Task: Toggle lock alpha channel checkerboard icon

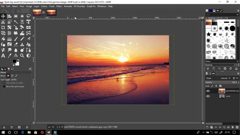Action: (x=220, y=86)
